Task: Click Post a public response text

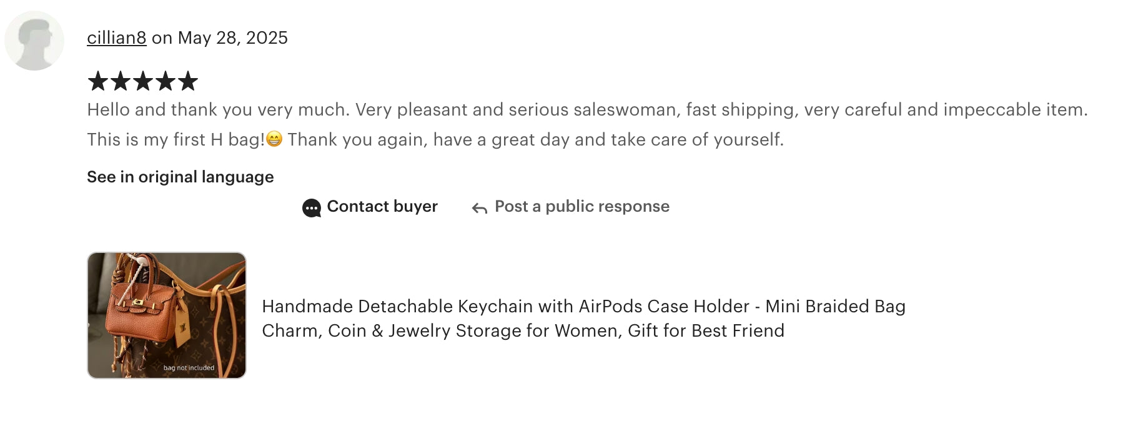Action: (x=582, y=206)
